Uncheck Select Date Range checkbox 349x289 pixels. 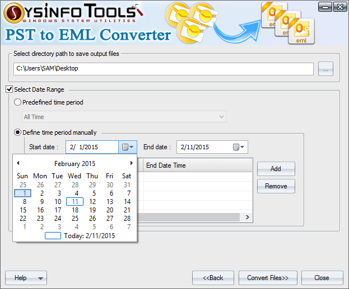(9, 89)
